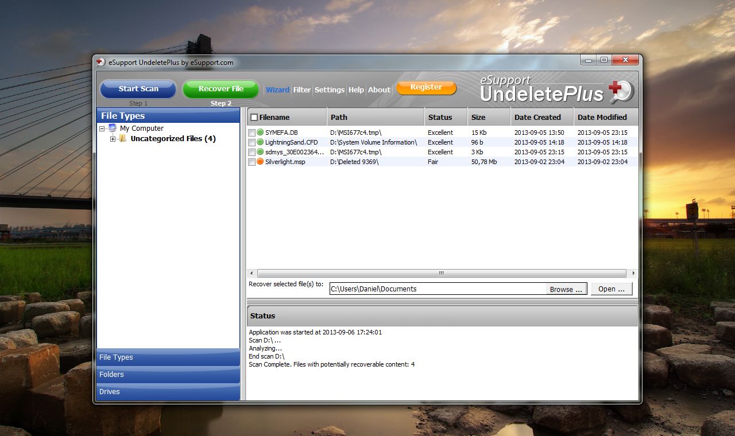Click the My Computer icon in tree
Screen dimensions: 735x436
coord(112,128)
